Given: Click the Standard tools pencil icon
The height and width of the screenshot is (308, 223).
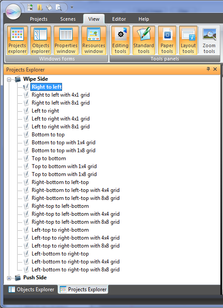Looking at the screenshot, I should tap(144, 34).
